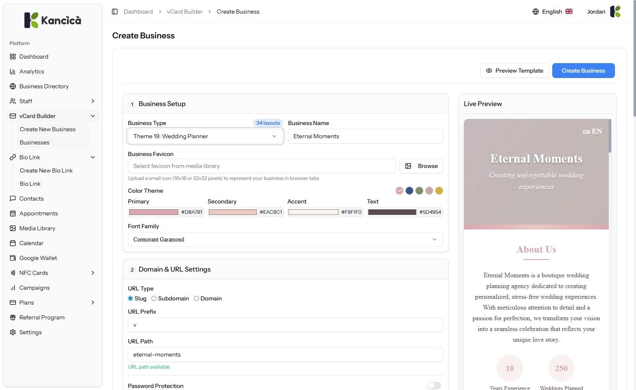Click the Google Wallet icon
The height and width of the screenshot is (390, 636).
tap(13, 258)
